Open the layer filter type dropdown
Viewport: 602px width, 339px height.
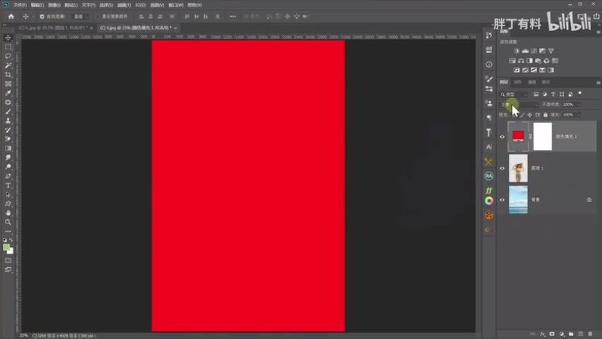point(513,94)
